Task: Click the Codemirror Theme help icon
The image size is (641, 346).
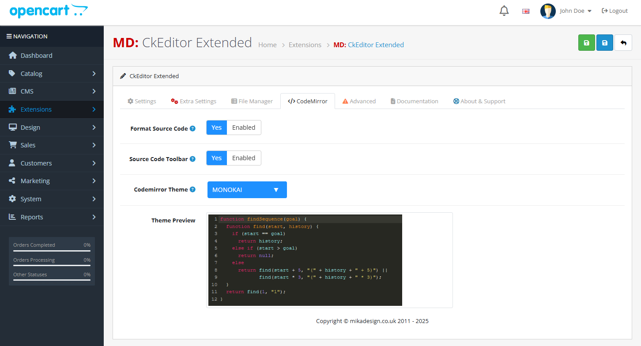Action: click(x=192, y=189)
